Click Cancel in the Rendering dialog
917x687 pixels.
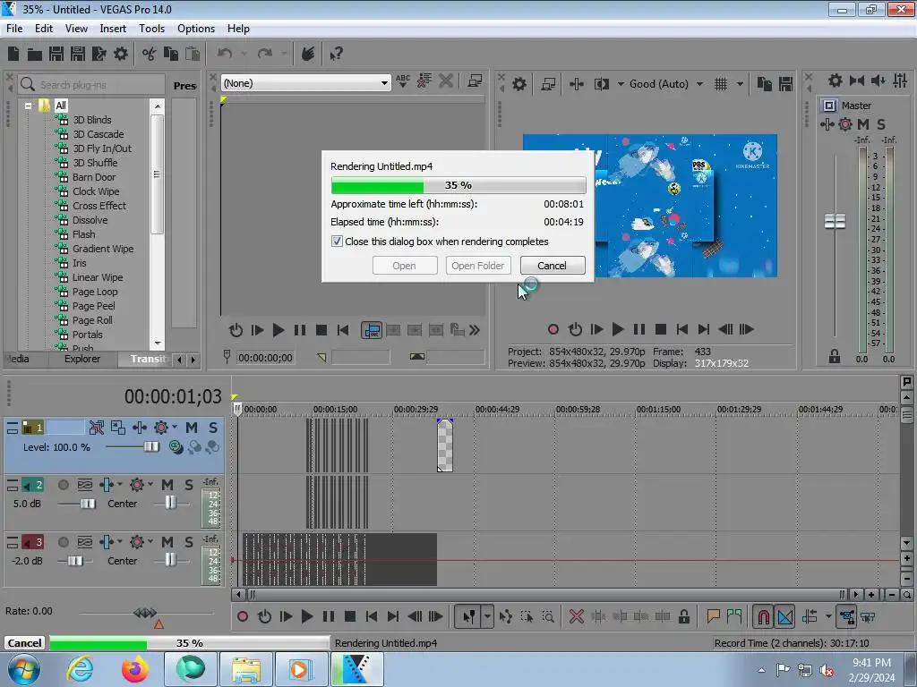point(552,266)
